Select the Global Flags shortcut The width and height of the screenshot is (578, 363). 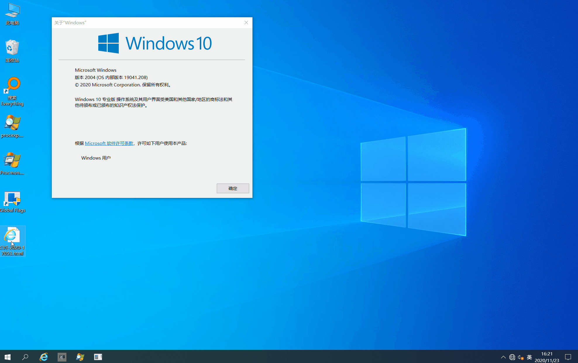(x=12, y=202)
